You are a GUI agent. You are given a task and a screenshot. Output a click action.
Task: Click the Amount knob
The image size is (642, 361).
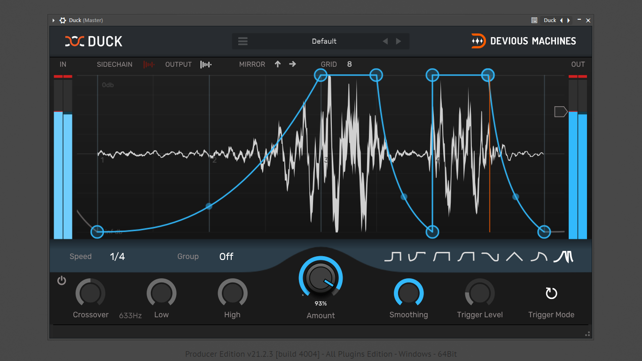pos(321,278)
